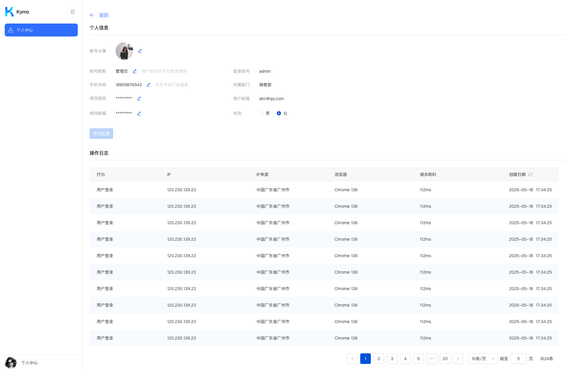566x371 pixels.
Task: Refresh log via 创建日期 refresh icon
Action: [x=530, y=174]
